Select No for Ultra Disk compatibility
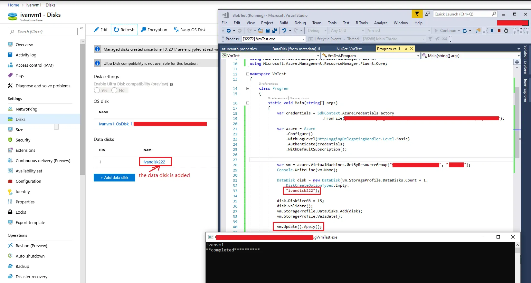 coord(114,90)
